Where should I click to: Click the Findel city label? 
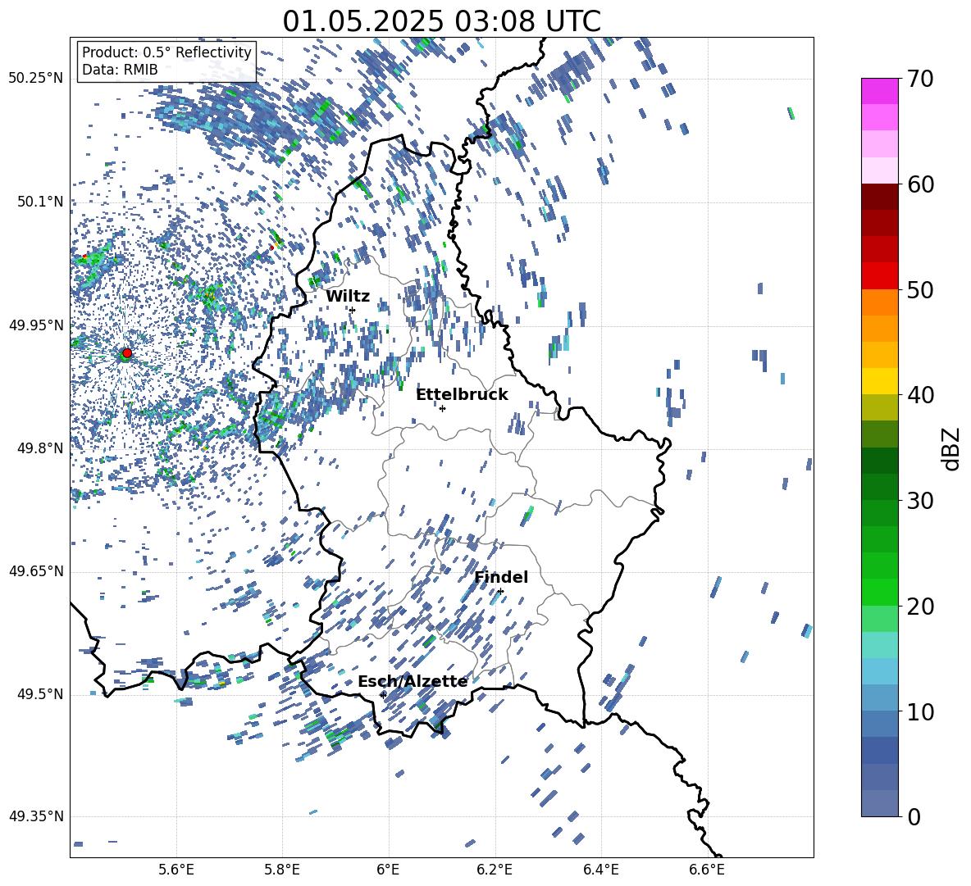(x=501, y=577)
